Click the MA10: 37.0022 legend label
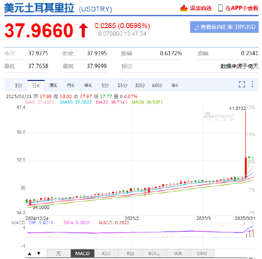The height and width of the screenshot is (259, 262). click(x=76, y=102)
